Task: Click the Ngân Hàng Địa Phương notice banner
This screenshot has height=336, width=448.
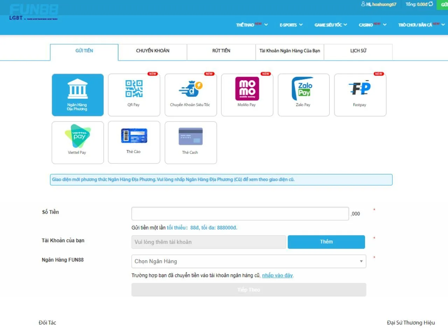Action: [x=221, y=180]
